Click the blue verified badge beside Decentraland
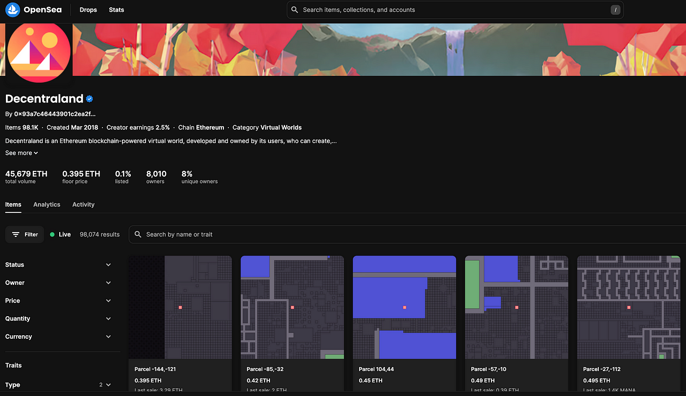This screenshot has height=396, width=686. [x=90, y=99]
